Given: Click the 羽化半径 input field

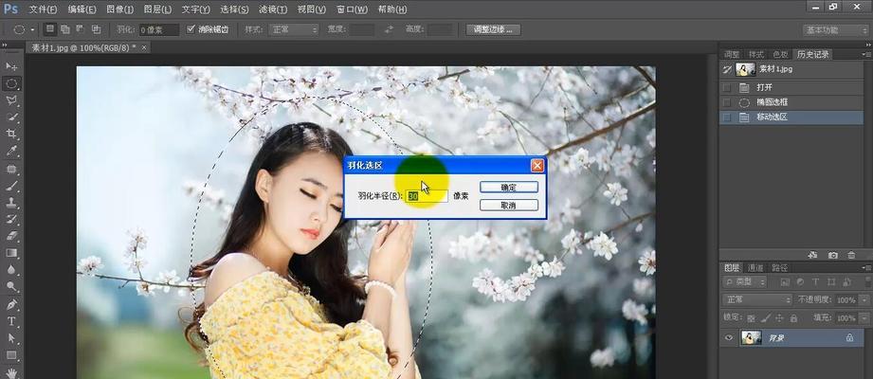Looking at the screenshot, I should tap(427, 196).
